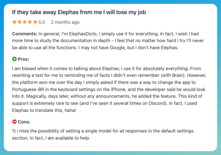
Task: Open the review title about losing my job
Action: (x=79, y=12)
